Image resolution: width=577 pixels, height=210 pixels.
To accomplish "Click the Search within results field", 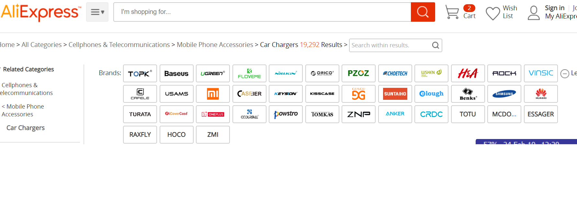I will coord(390,45).
